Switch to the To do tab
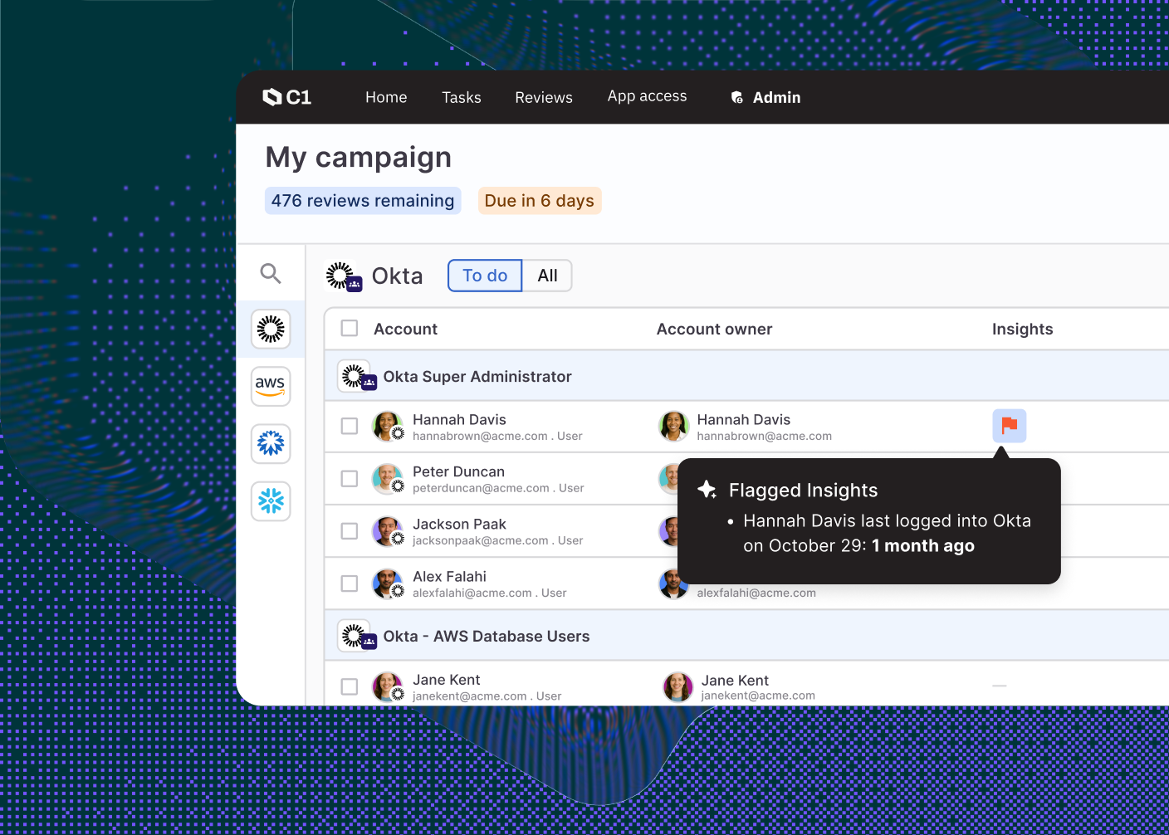 (485, 276)
